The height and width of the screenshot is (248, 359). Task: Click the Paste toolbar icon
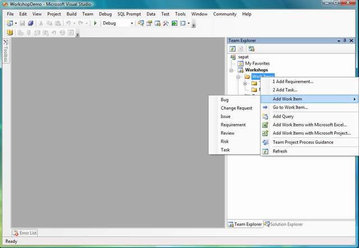(x=58, y=24)
